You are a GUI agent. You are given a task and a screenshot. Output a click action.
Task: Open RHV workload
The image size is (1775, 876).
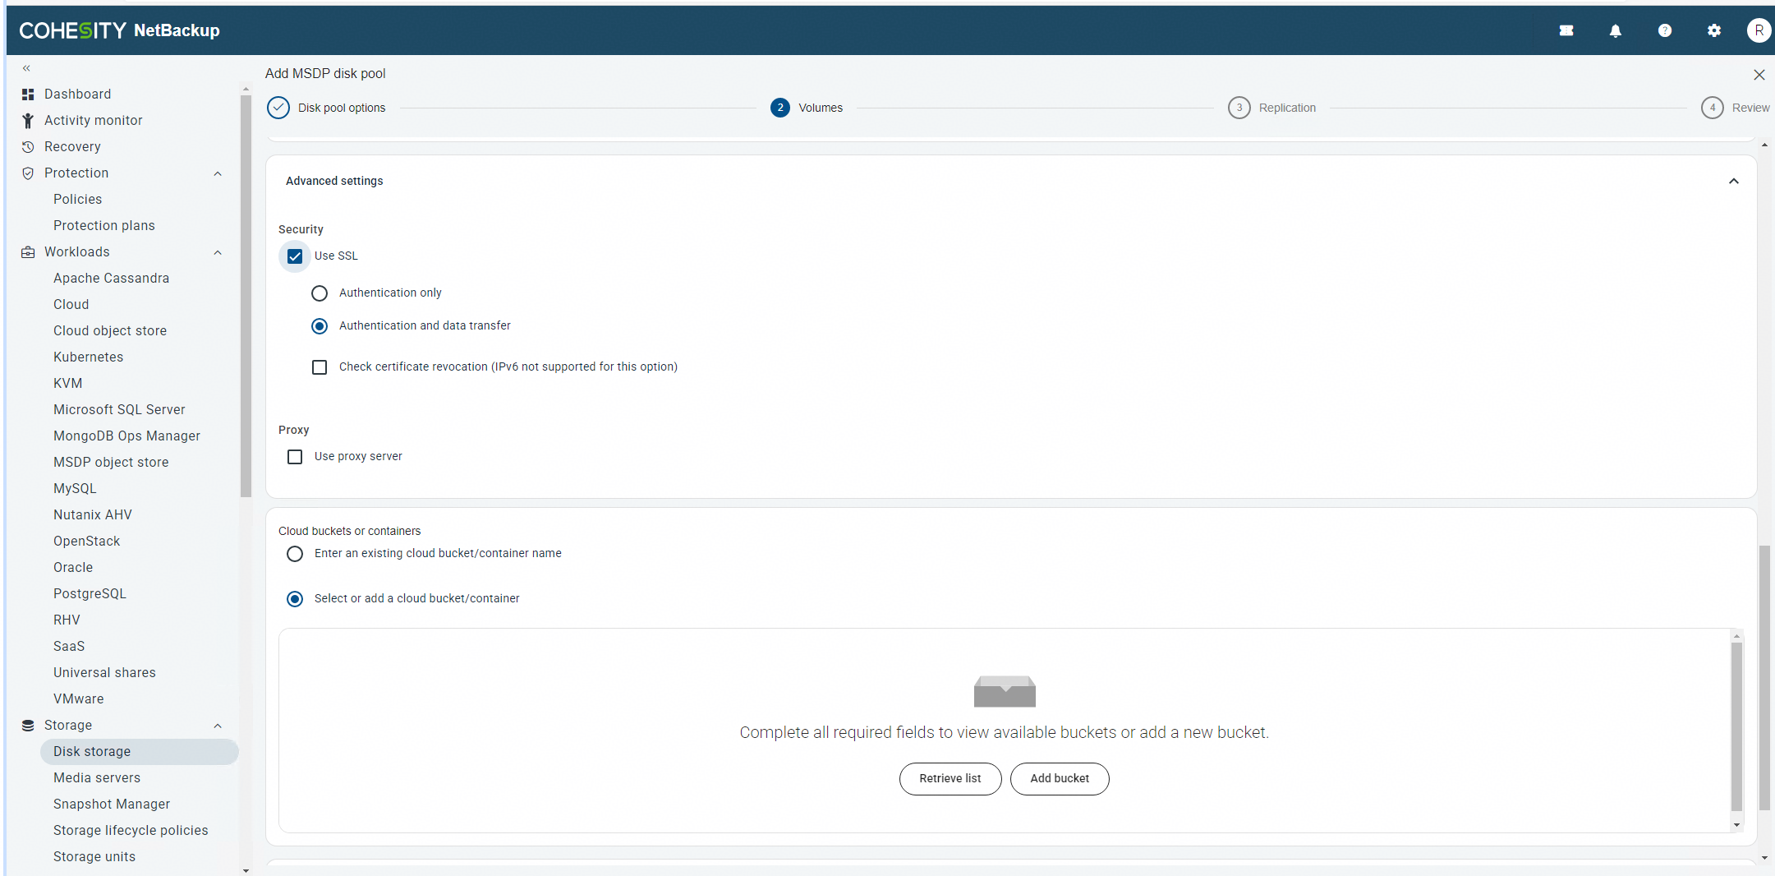[x=67, y=620]
